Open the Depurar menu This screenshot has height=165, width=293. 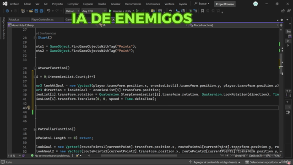88,4
